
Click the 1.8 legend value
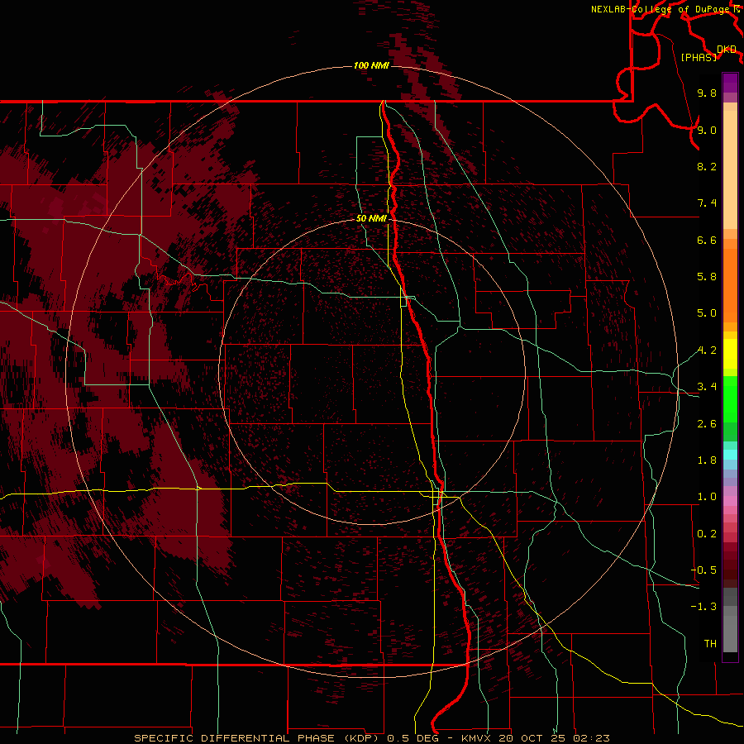707,460
